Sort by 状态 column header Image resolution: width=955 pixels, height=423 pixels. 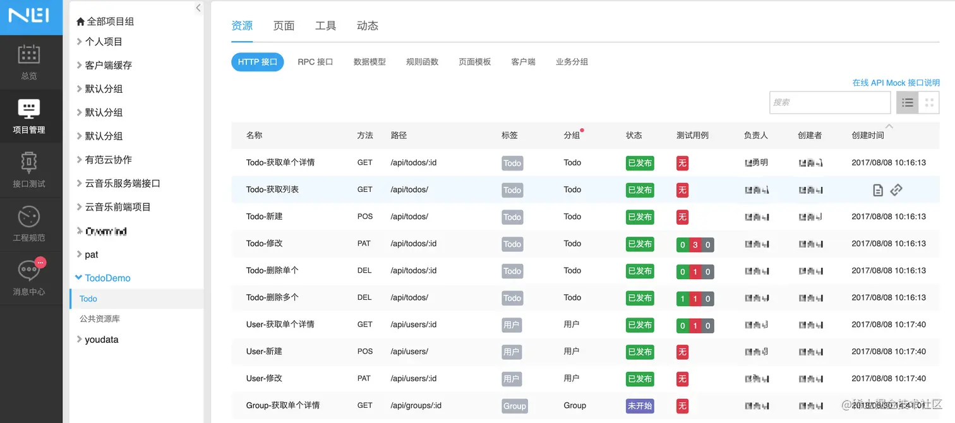634,135
